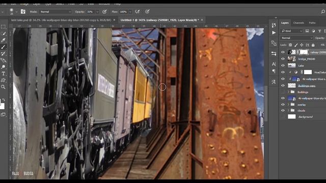
Task: Select the Custom Shape tool
Action: [4, 80]
